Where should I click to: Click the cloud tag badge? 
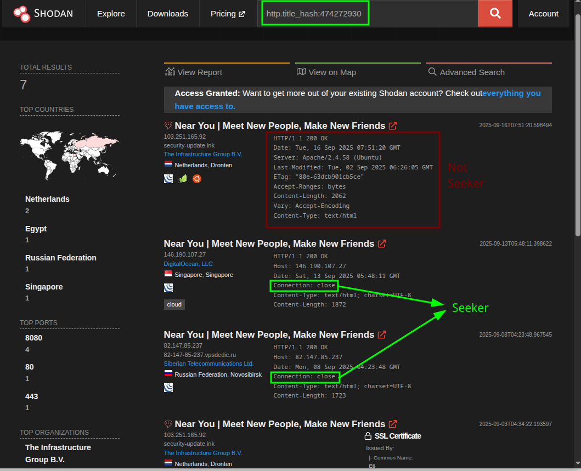[x=174, y=304]
